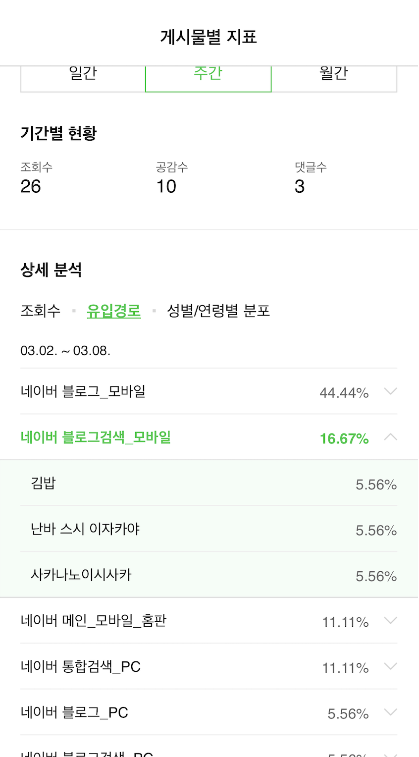Viewport: 419px width, 757px height.
Task: Expand the 네이버 통합검색_PC chevron arrow
Action: click(x=390, y=667)
